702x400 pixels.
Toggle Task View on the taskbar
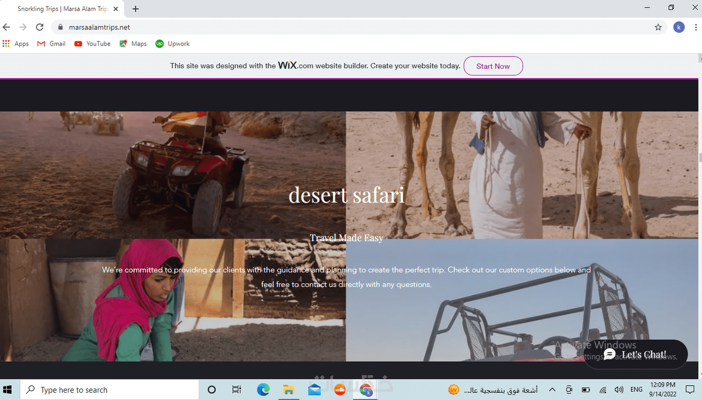236,389
